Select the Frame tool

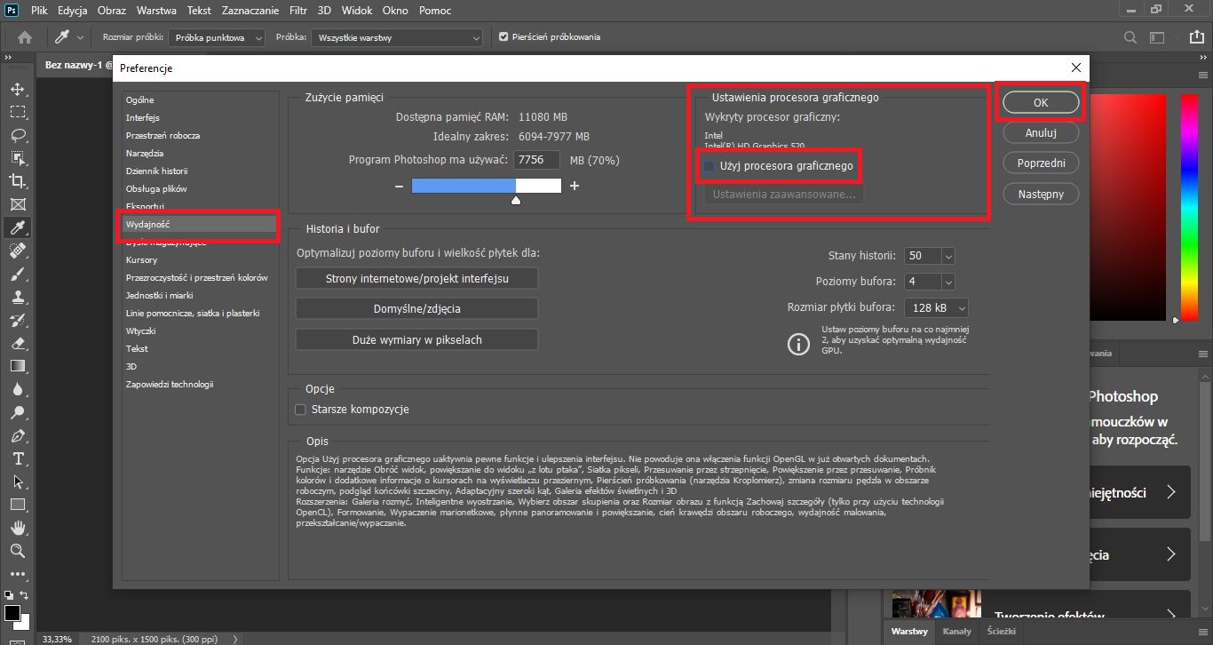point(17,204)
